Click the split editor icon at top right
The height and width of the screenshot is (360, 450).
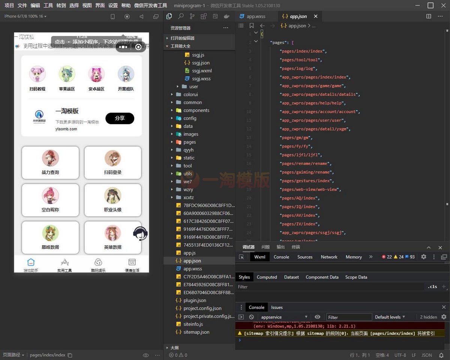point(429,16)
